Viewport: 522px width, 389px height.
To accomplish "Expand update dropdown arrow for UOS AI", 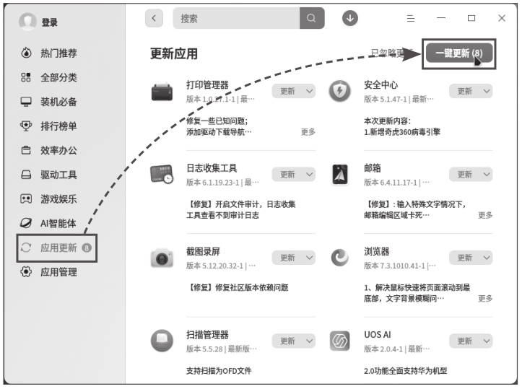I will (x=487, y=341).
